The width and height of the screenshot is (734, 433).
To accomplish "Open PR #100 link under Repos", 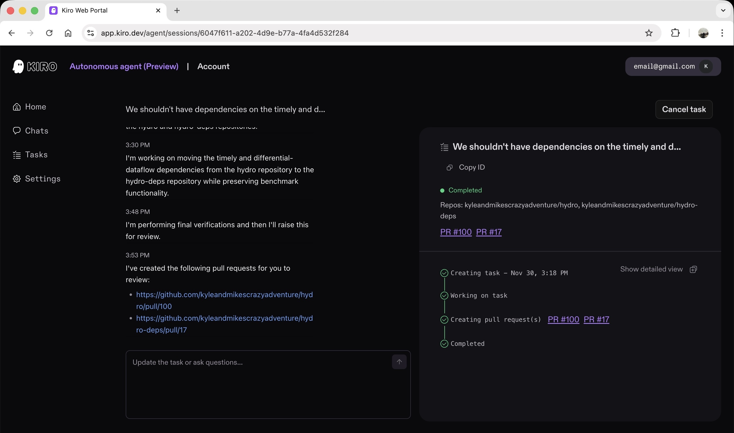I will pyautogui.click(x=456, y=232).
